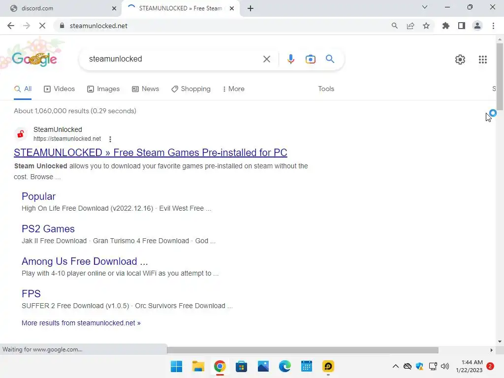Open the clock and date flyout
504x378 pixels.
coord(469,366)
